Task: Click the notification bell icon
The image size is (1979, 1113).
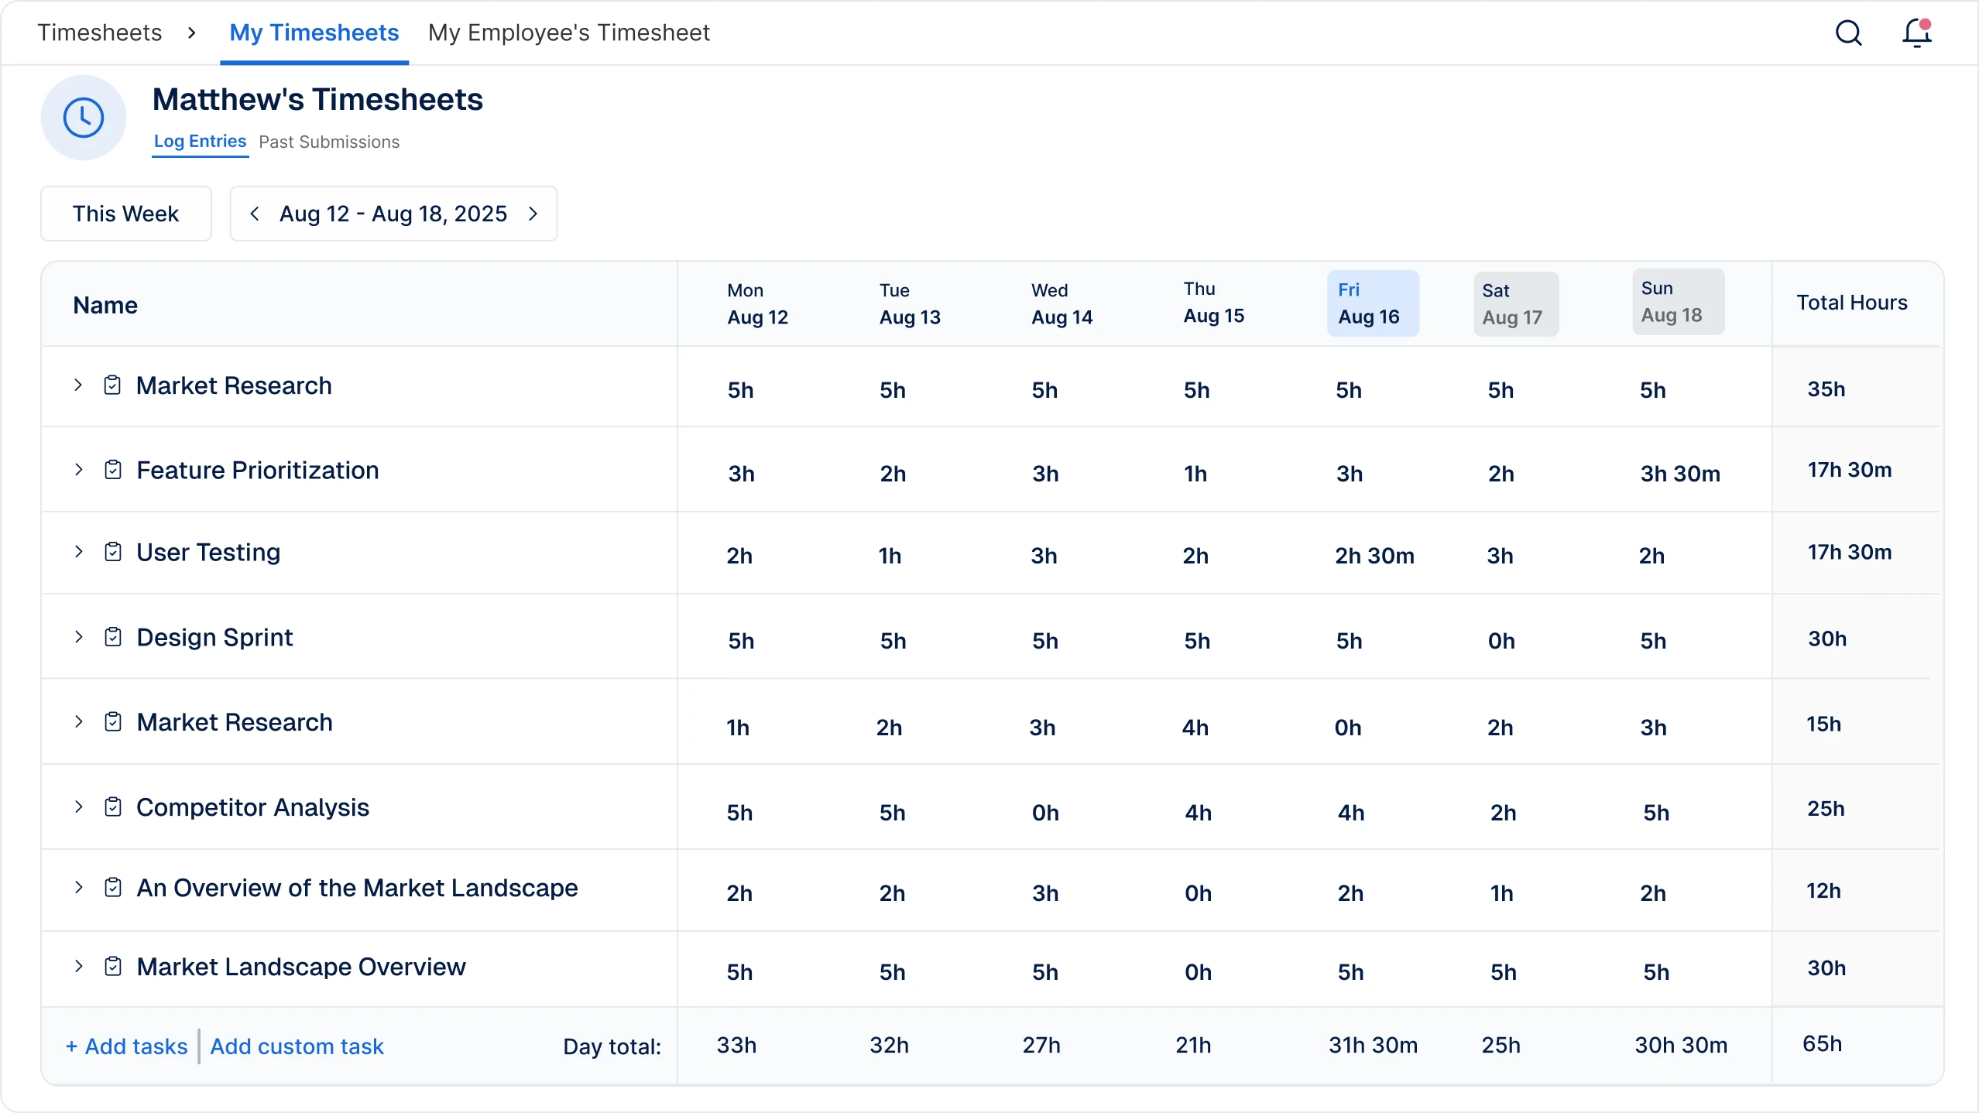Action: 1916,33
